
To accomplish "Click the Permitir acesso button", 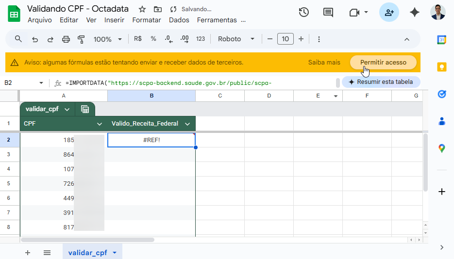I will pyautogui.click(x=384, y=63).
